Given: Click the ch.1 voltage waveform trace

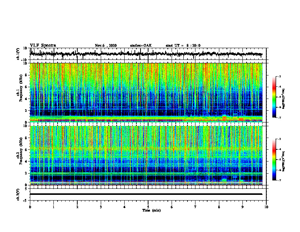Looking at the screenshot, I should click(x=146, y=54).
